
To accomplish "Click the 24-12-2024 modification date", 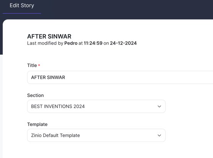I will click(x=123, y=43).
